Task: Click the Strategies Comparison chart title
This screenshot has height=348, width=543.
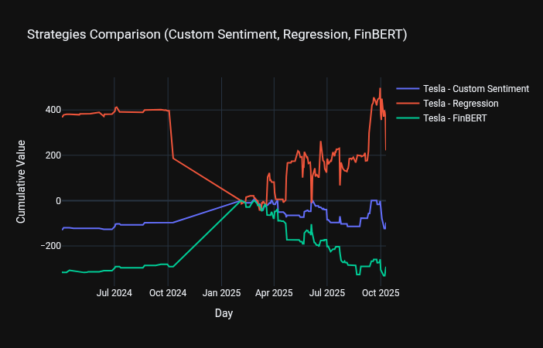Action: [217, 35]
